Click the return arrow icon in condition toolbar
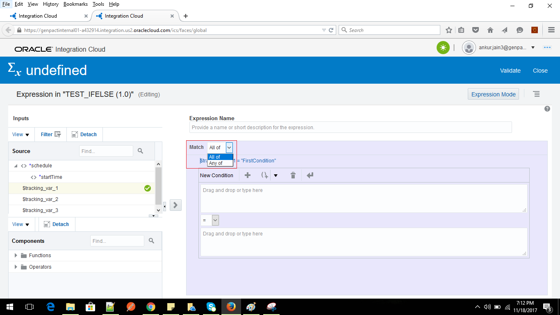 pyautogui.click(x=310, y=175)
